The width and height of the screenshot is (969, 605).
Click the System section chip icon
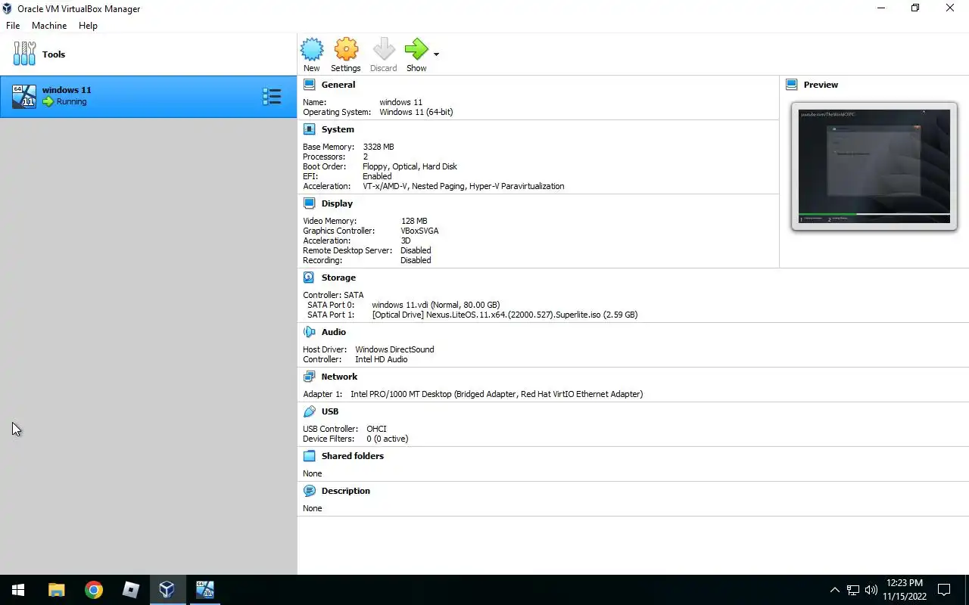(309, 129)
